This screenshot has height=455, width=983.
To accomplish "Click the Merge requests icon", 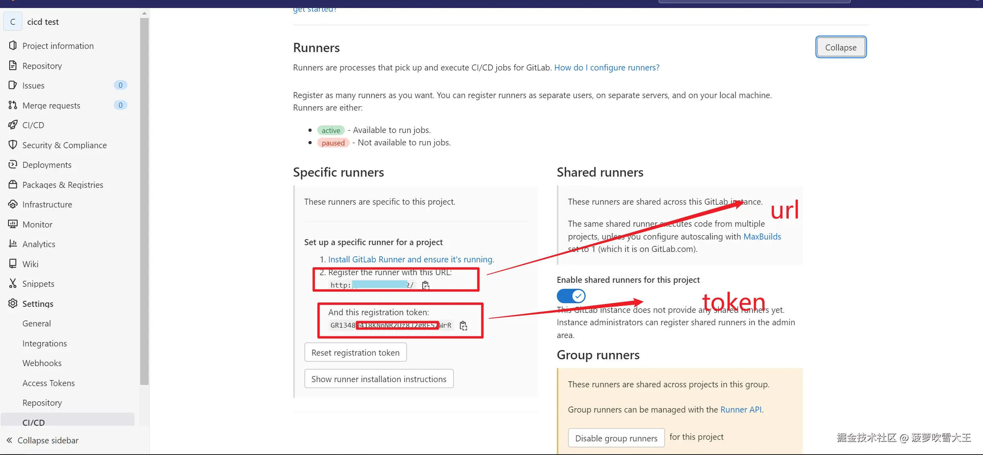I will tap(13, 105).
